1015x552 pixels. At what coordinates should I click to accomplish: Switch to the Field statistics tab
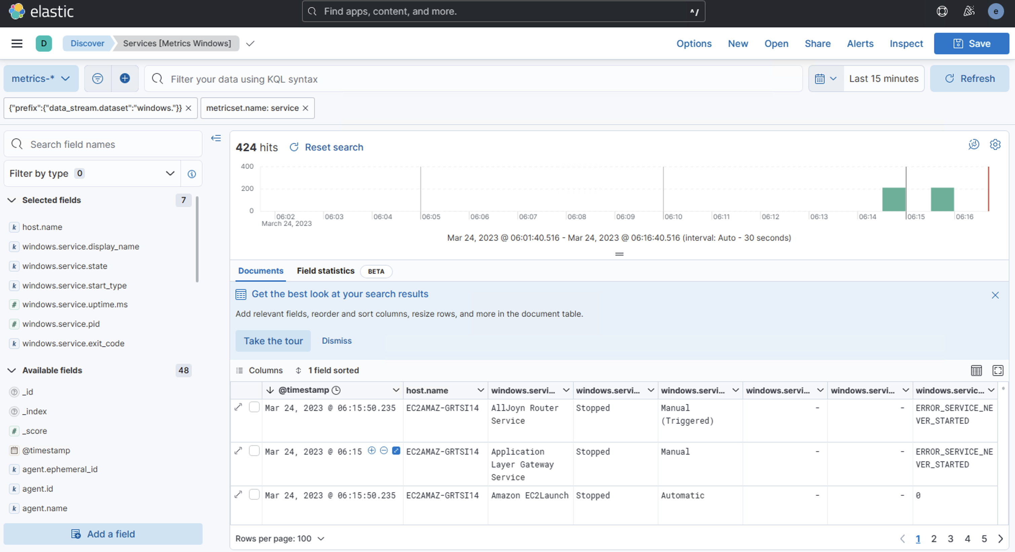click(326, 271)
